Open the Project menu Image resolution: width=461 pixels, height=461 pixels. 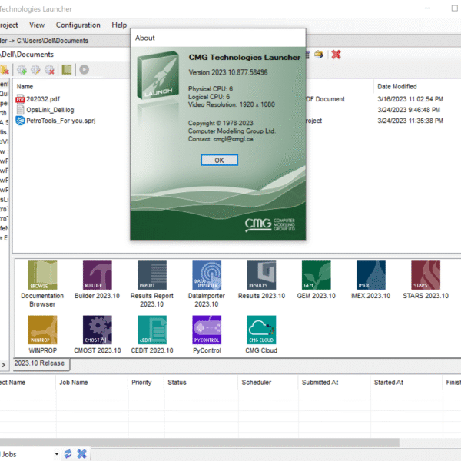click(x=8, y=25)
